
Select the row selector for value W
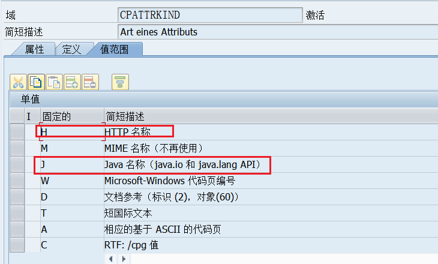click(x=17, y=181)
